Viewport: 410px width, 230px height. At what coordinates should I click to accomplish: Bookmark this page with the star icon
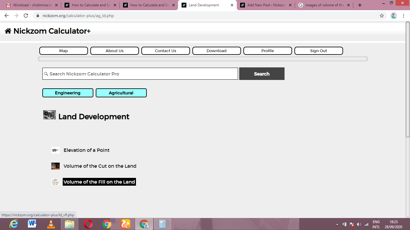click(382, 16)
